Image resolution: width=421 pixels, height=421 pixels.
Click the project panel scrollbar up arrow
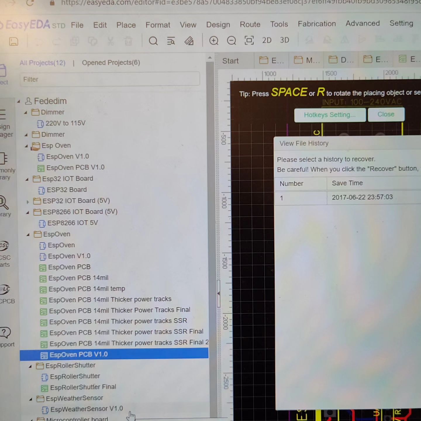click(x=210, y=58)
